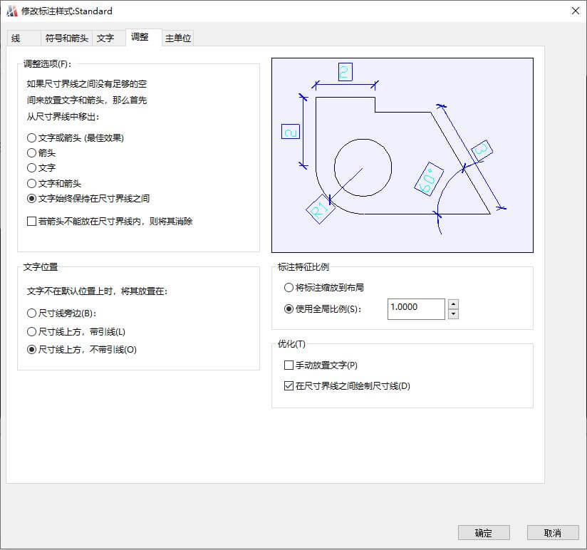The height and width of the screenshot is (550, 587).
Task: Click the 确定 button to confirm
Action: tap(484, 532)
